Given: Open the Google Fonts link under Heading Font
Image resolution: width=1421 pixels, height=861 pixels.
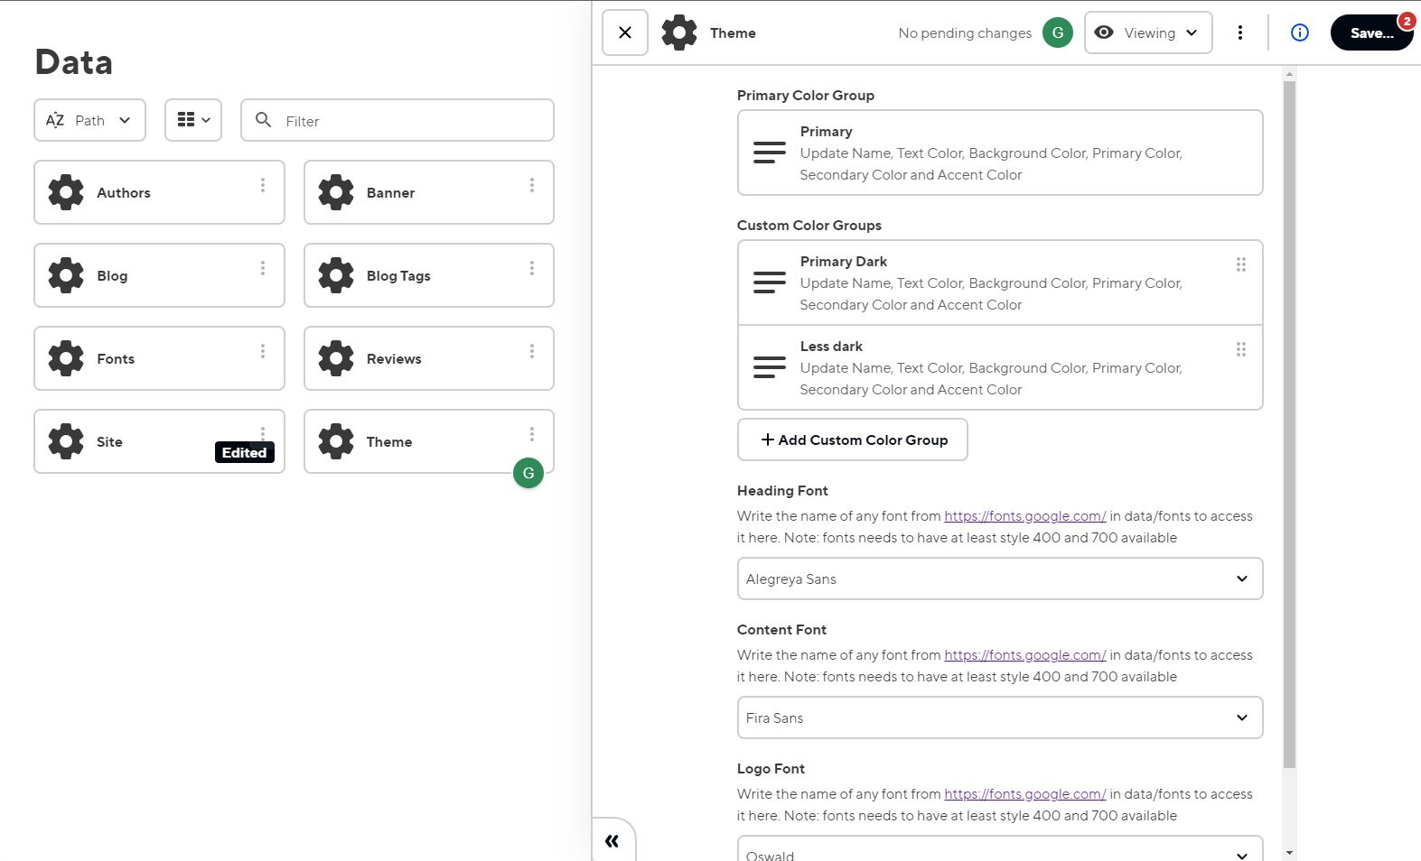Looking at the screenshot, I should (1024, 516).
